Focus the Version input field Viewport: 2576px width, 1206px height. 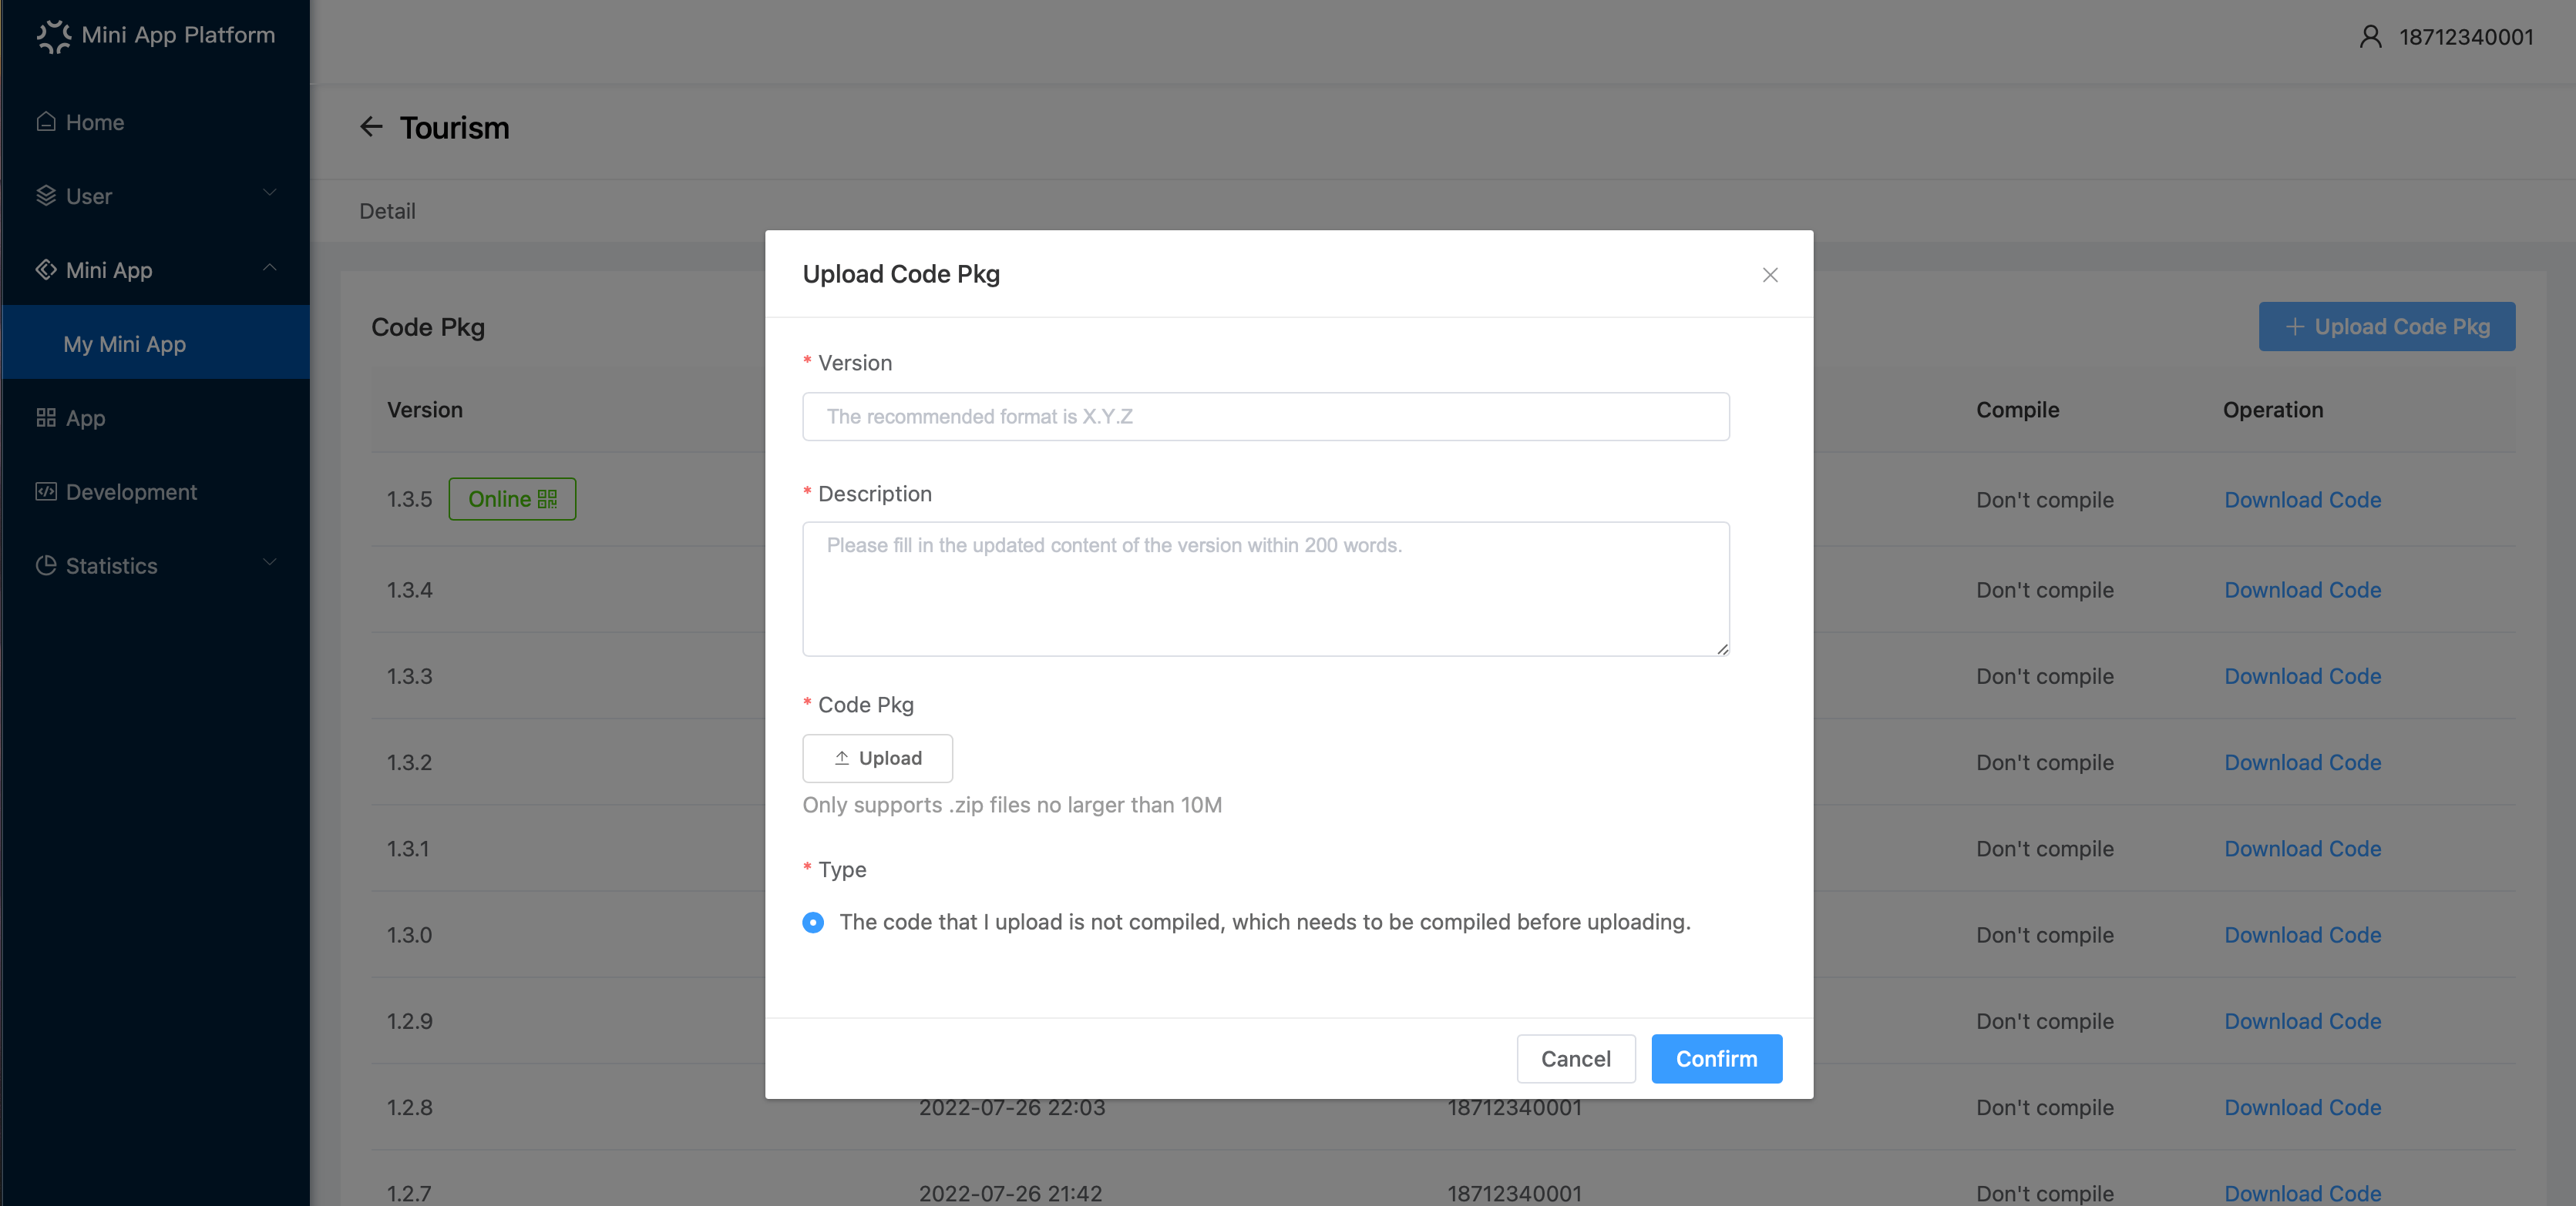click(1265, 417)
